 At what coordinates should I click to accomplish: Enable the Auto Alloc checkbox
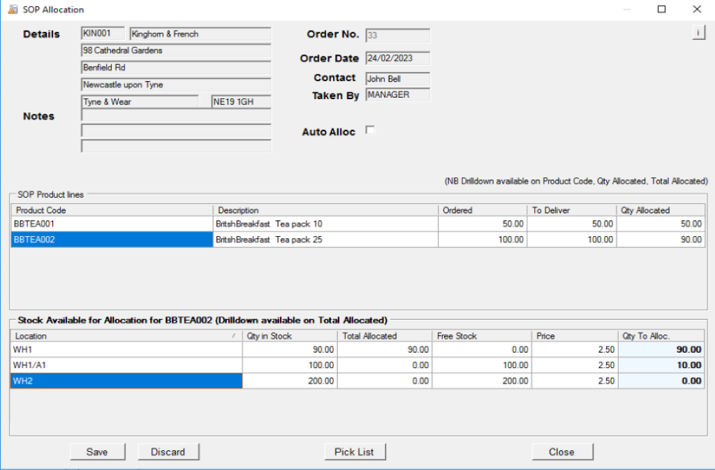coord(370,131)
